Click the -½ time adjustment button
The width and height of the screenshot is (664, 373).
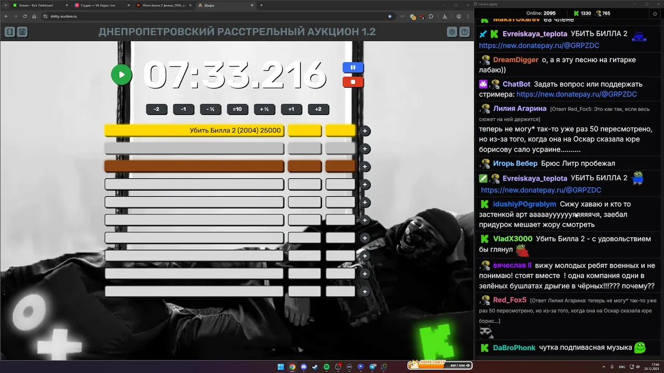coord(210,109)
